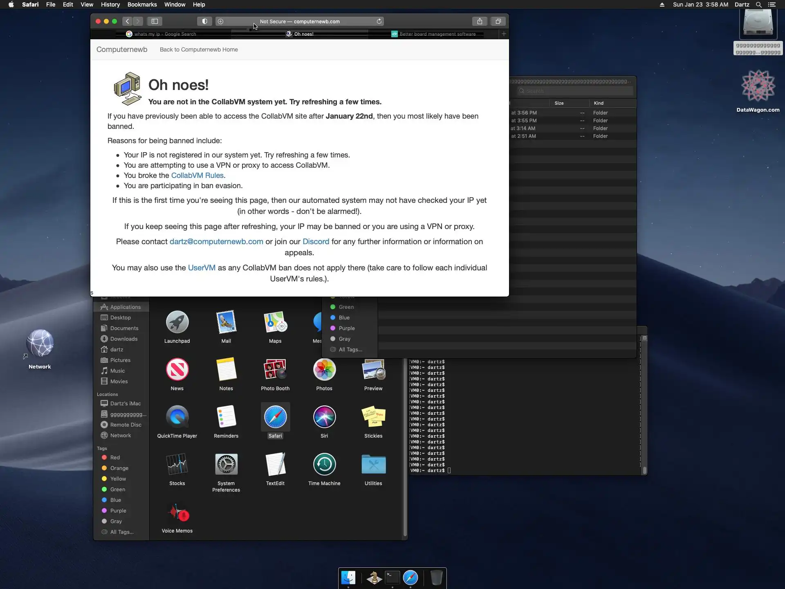
Task: Click the CollabVM Rules link
Action: [x=197, y=175]
